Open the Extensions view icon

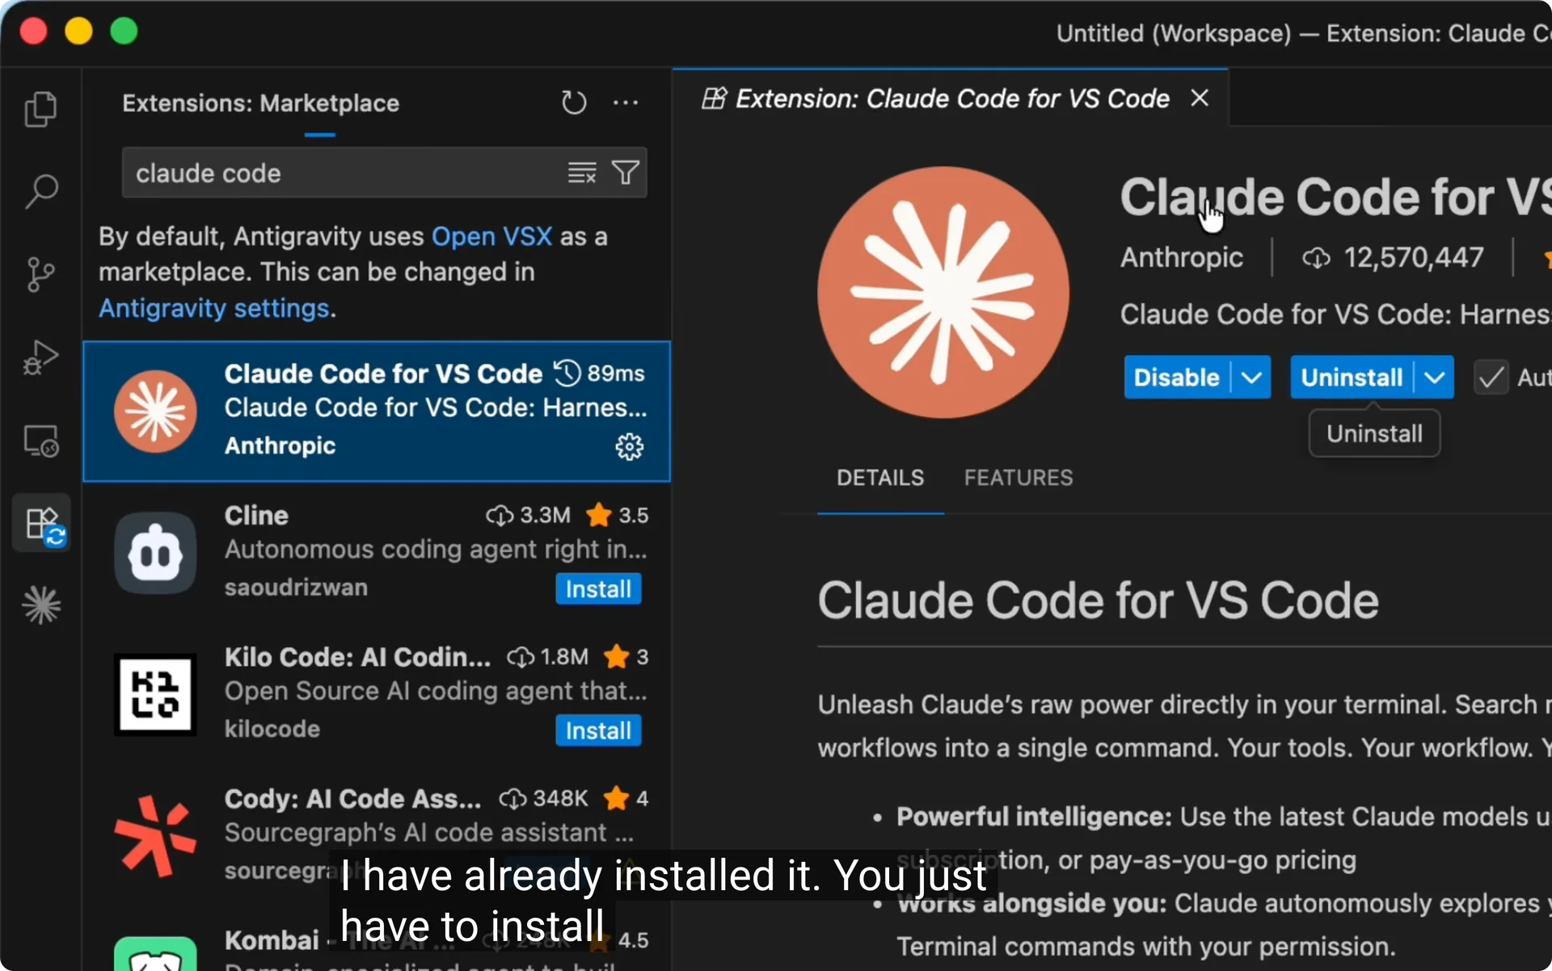pos(41,523)
